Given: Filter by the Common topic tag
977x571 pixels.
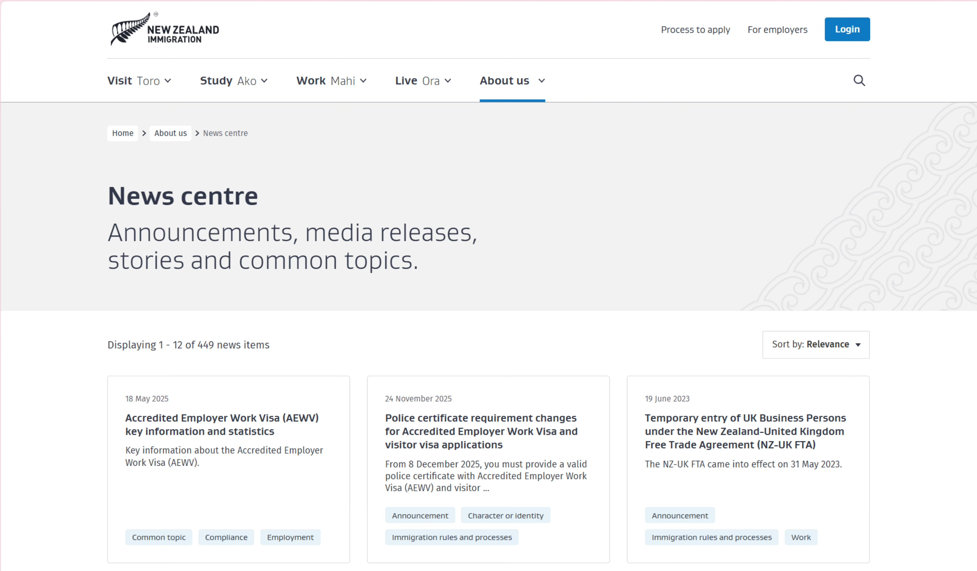Looking at the screenshot, I should (158, 537).
